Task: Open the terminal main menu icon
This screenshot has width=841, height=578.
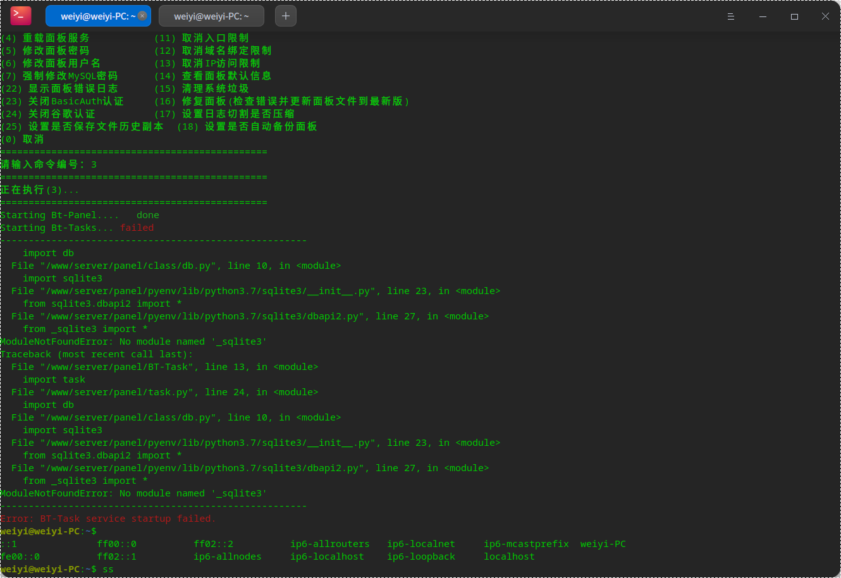Action: tap(731, 16)
